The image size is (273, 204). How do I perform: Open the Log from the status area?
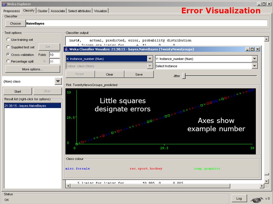239,198
